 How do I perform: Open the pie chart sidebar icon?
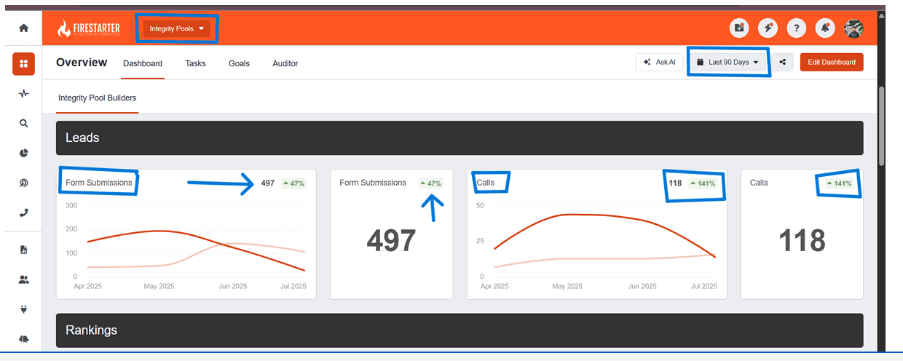[x=23, y=154]
